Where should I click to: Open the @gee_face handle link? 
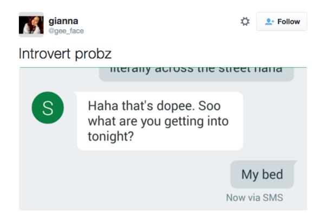(x=66, y=31)
